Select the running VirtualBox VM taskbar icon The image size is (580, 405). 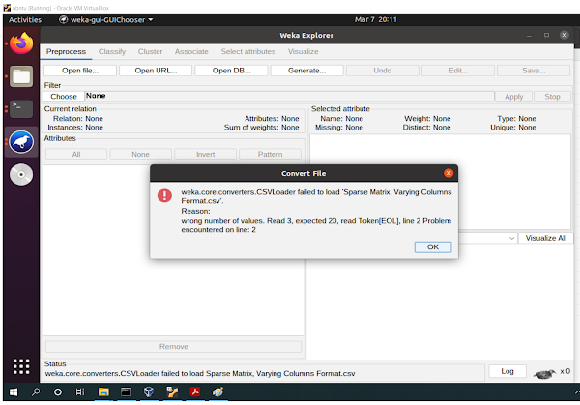tap(172, 392)
